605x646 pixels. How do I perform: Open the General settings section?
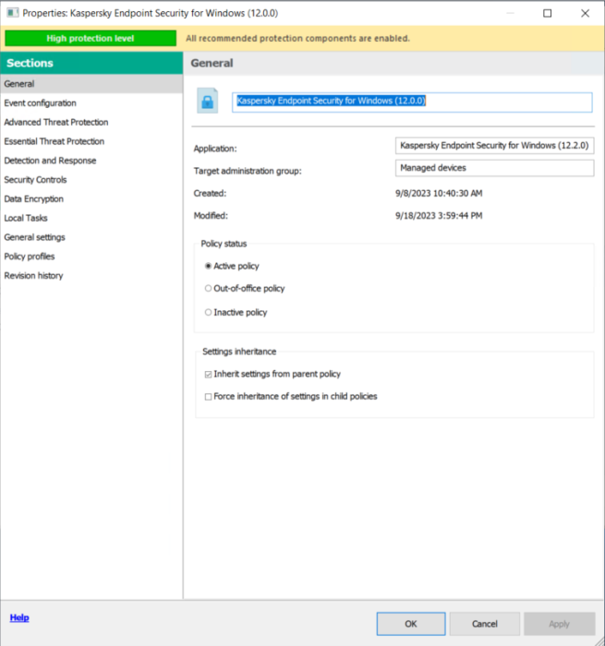coord(91,237)
